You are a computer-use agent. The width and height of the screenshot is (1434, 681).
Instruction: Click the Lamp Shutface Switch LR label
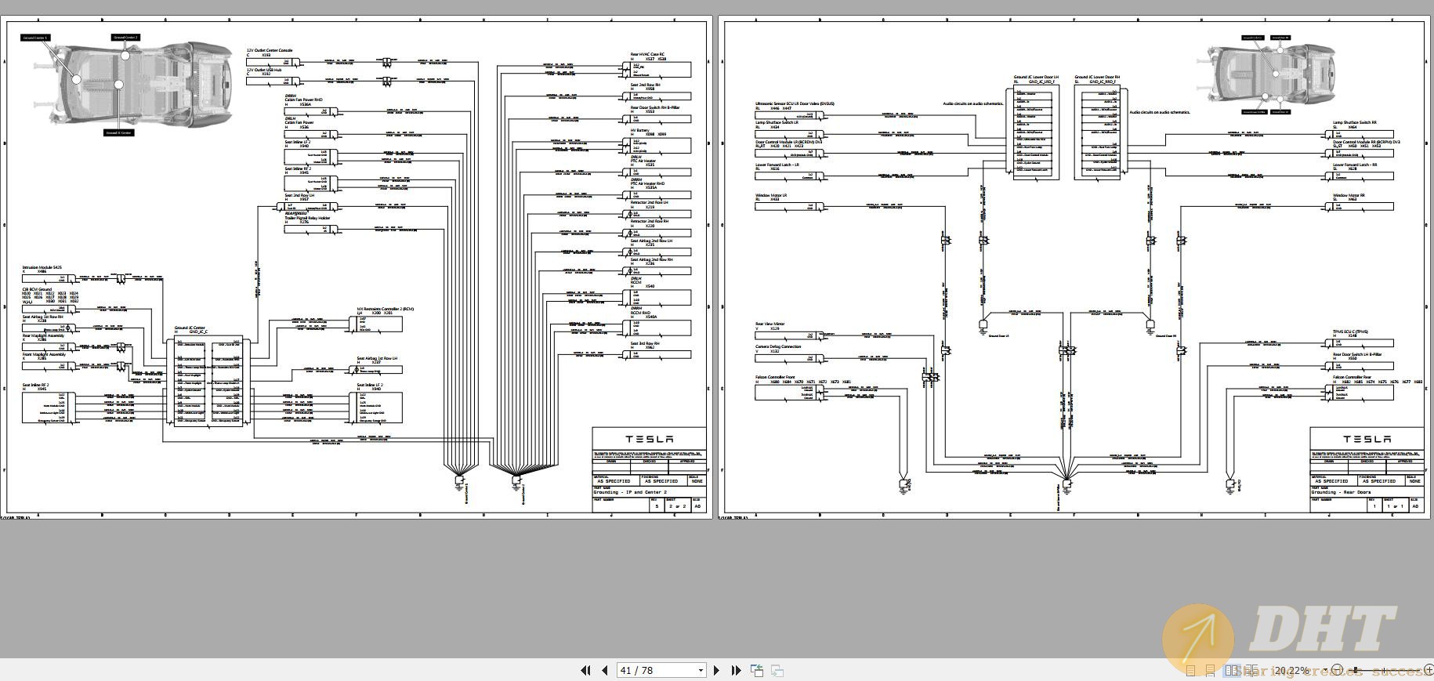(x=777, y=122)
